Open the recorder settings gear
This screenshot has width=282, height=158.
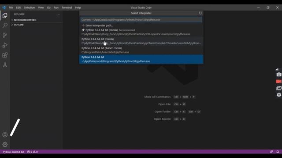point(279,95)
